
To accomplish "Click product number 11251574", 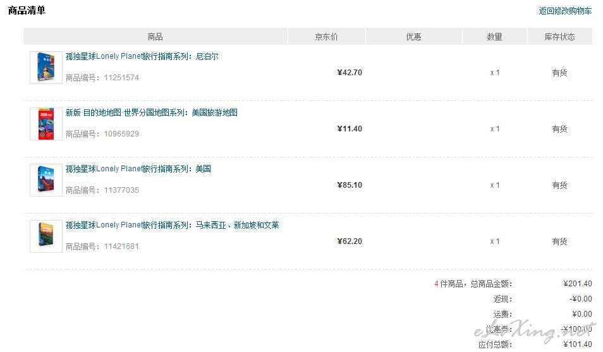I will (x=121, y=78).
